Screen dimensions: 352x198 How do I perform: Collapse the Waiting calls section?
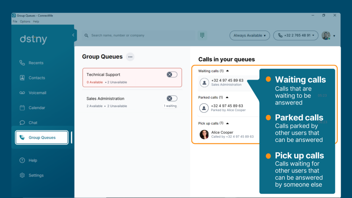[228, 71]
